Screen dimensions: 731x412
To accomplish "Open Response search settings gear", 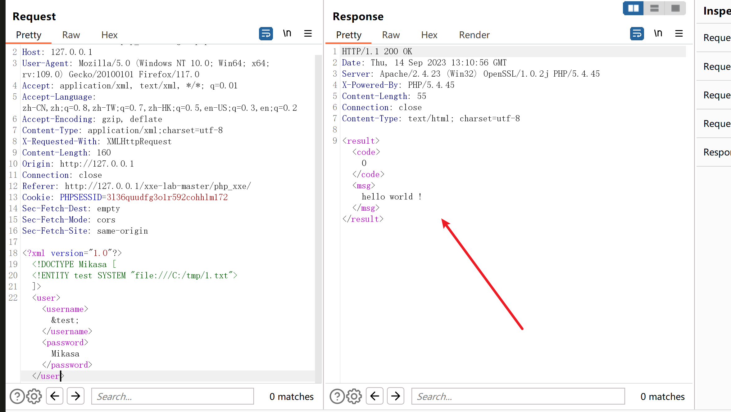I will (354, 396).
